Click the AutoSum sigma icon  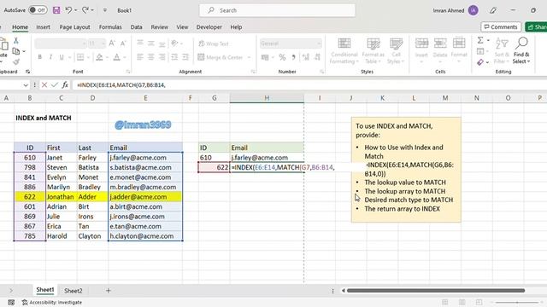point(480,40)
